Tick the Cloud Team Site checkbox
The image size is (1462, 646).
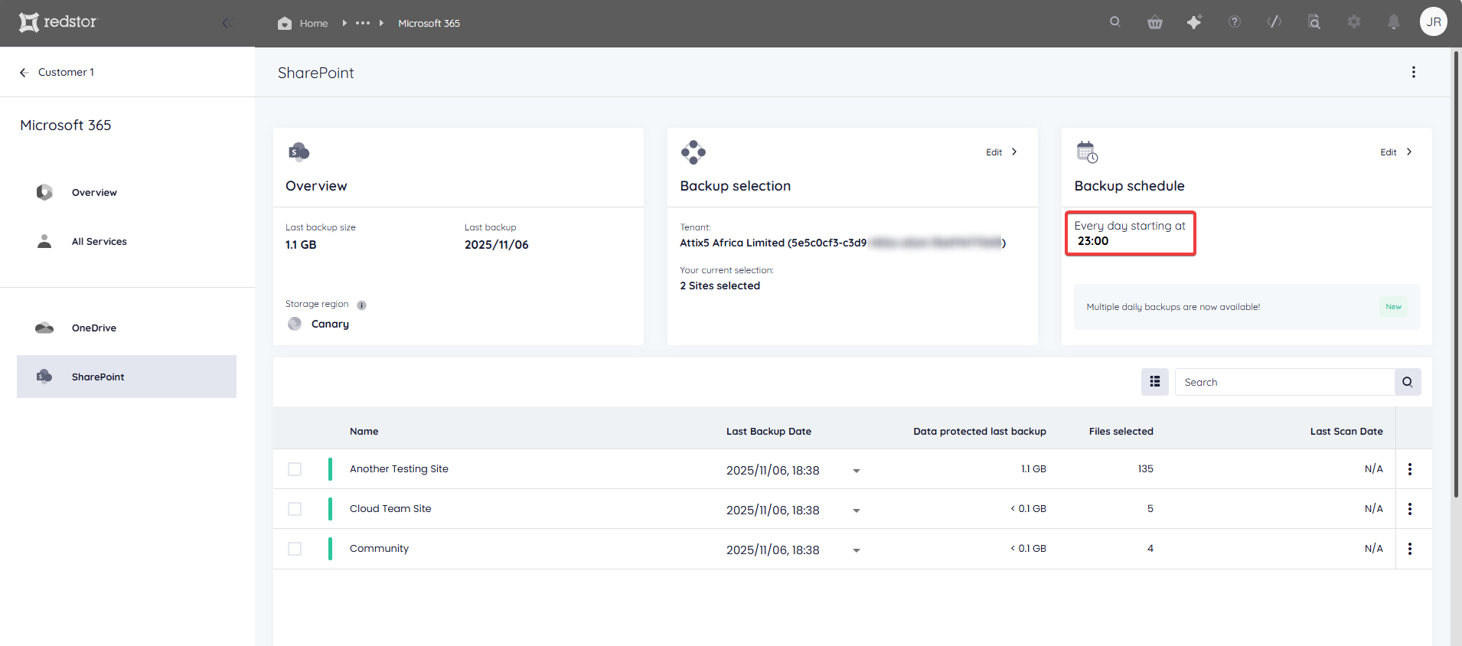click(x=295, y=509)
